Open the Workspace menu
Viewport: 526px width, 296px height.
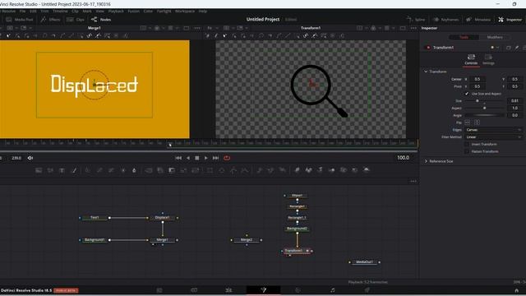[x=184, y=11]
